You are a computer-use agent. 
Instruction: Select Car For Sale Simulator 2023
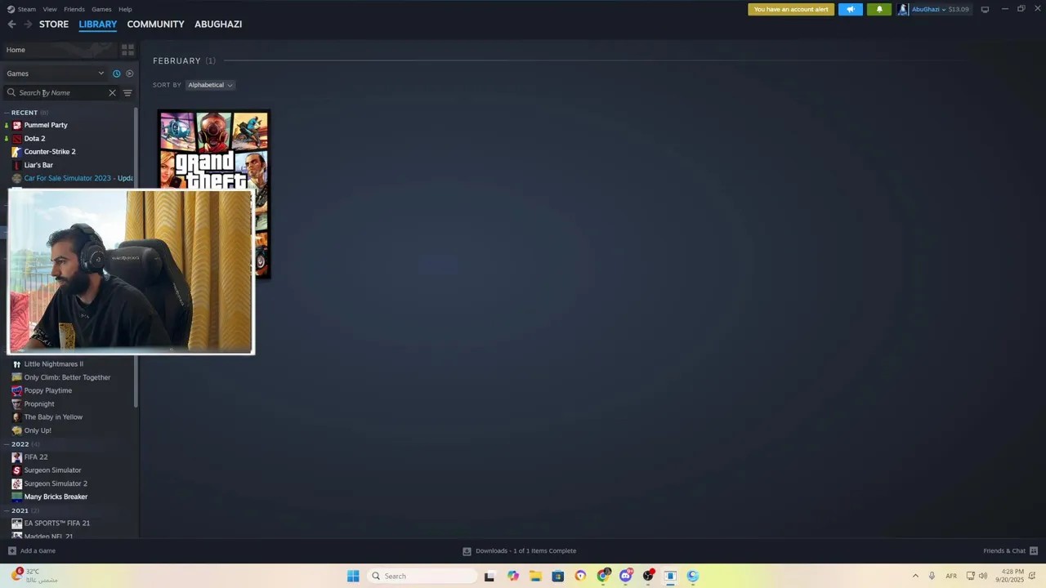tap(78, 178)
